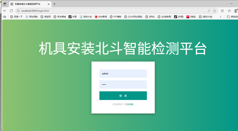Open the PPT模板 bookmark
Image resolution: width=238 pixels, height=131 pixels.
point(115,17)
